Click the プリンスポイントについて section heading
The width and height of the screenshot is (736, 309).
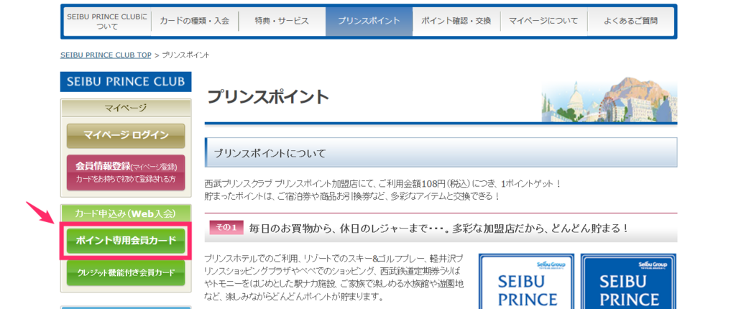click(x=441, y=152)
